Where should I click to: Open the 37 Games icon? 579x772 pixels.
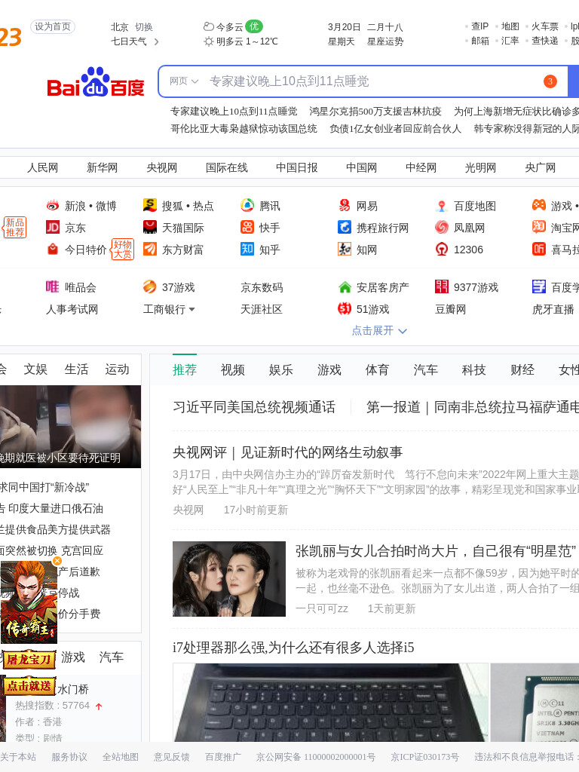click(x=150, y=286)
